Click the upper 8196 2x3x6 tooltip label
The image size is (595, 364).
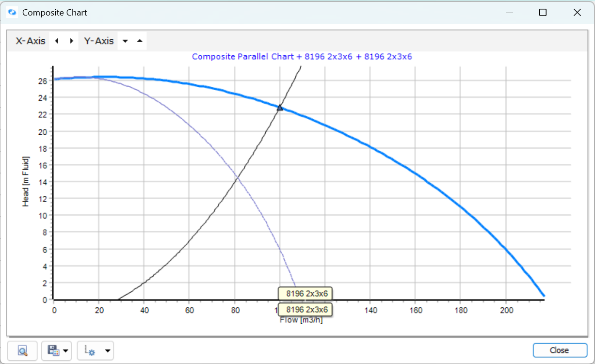pos(305,294)
